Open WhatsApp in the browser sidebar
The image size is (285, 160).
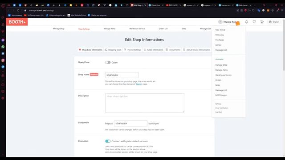pos(3,47)
